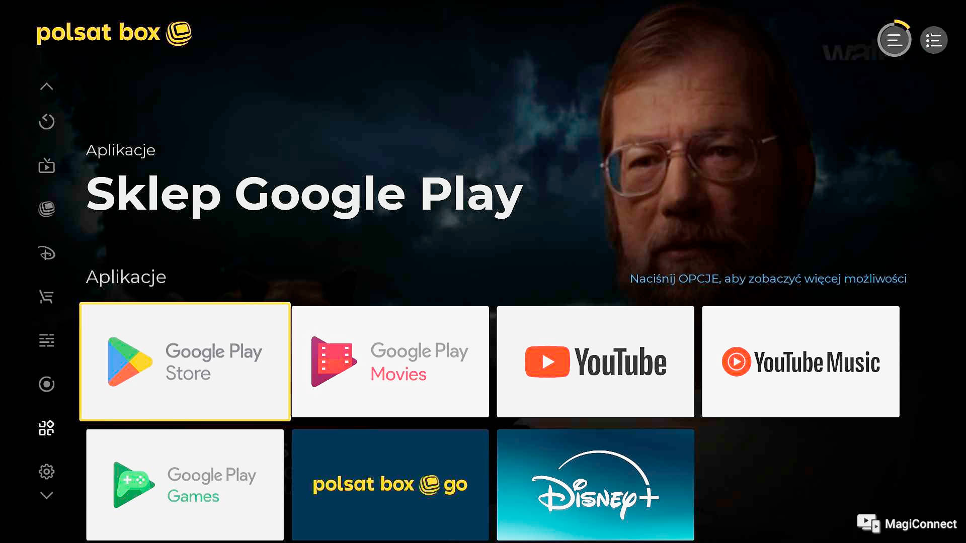Open YouTube app
The height and width of the screenshot is (543, 966).
(x=595, y=361)
